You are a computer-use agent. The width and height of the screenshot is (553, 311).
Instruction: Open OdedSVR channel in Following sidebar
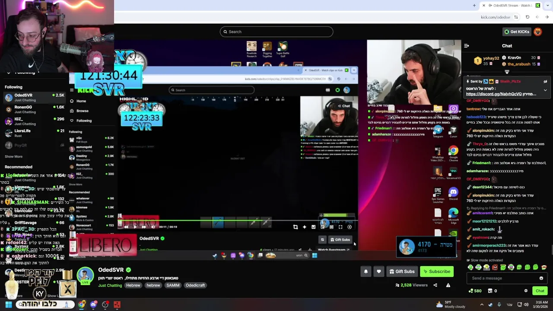[x=35, y=98]
